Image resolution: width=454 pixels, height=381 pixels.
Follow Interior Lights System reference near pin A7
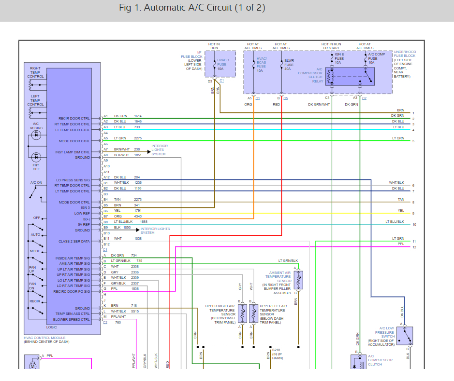(x=160, y=150)
